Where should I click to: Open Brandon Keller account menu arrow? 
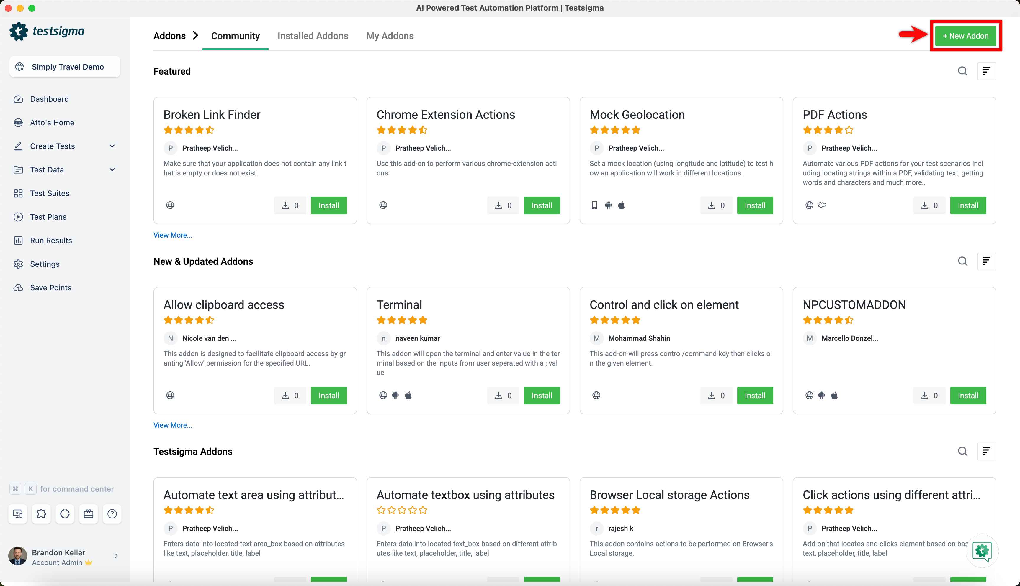(116, 556)
